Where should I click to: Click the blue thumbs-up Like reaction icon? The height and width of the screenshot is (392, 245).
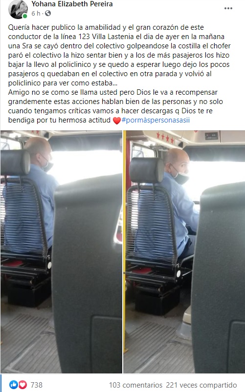click(x=13, y=385)
